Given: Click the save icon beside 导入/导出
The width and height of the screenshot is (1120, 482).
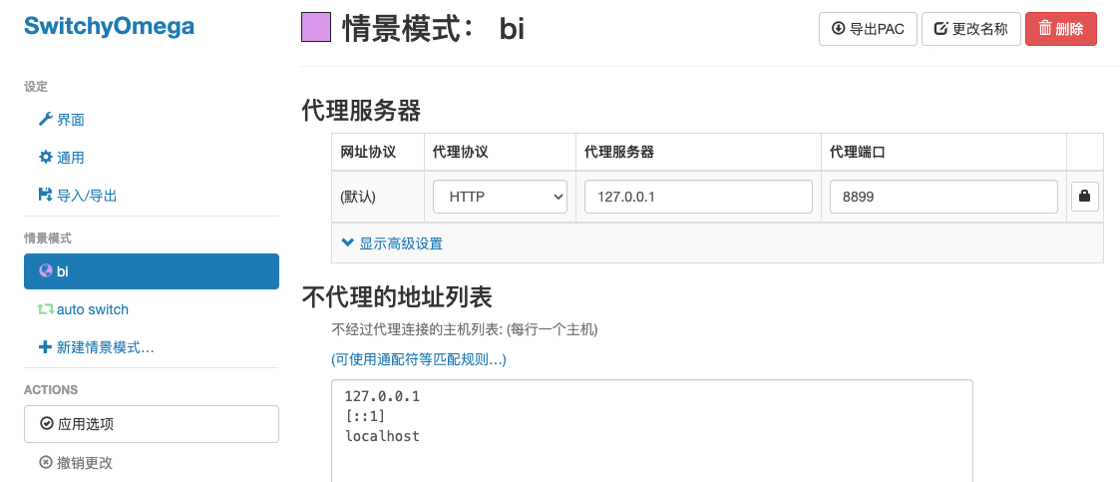Looking at the screenshot, I should [45, 196].
